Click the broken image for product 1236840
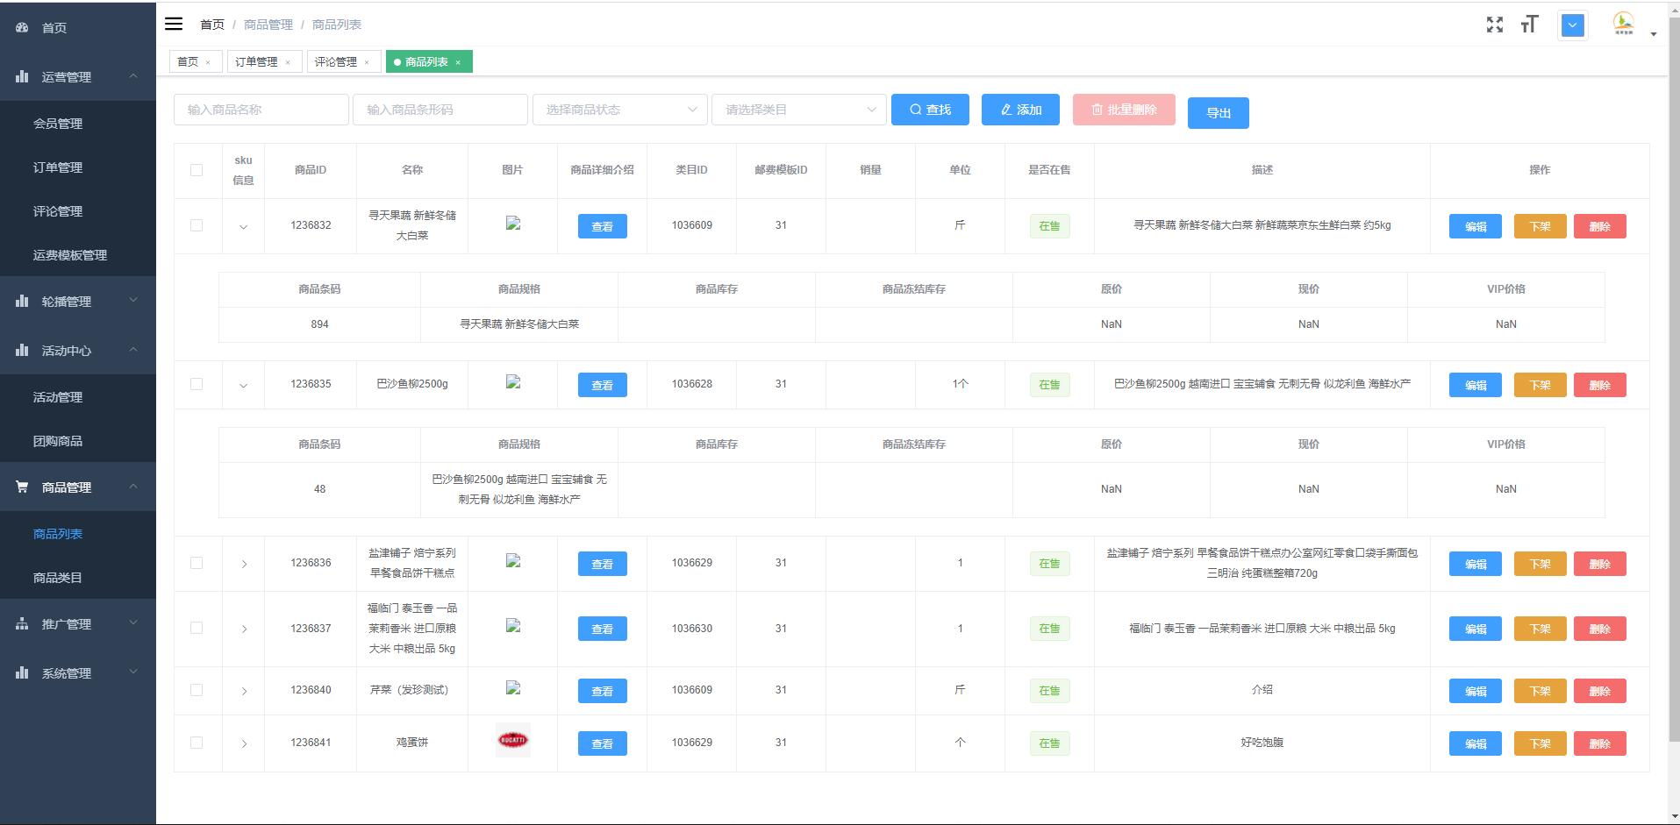The width and height of the screenshot is (1680, 825). [513, 688]
